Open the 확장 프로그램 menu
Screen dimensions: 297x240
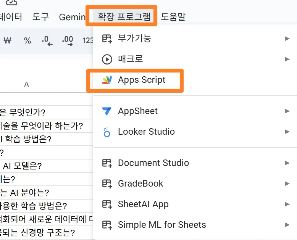[x=121, y=17]
